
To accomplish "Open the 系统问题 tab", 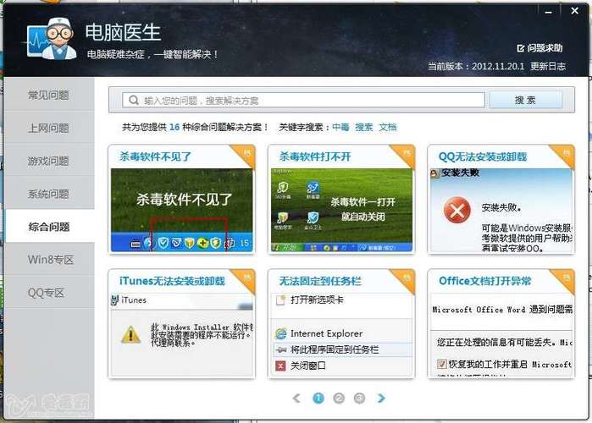I will (x=49, y=194).
